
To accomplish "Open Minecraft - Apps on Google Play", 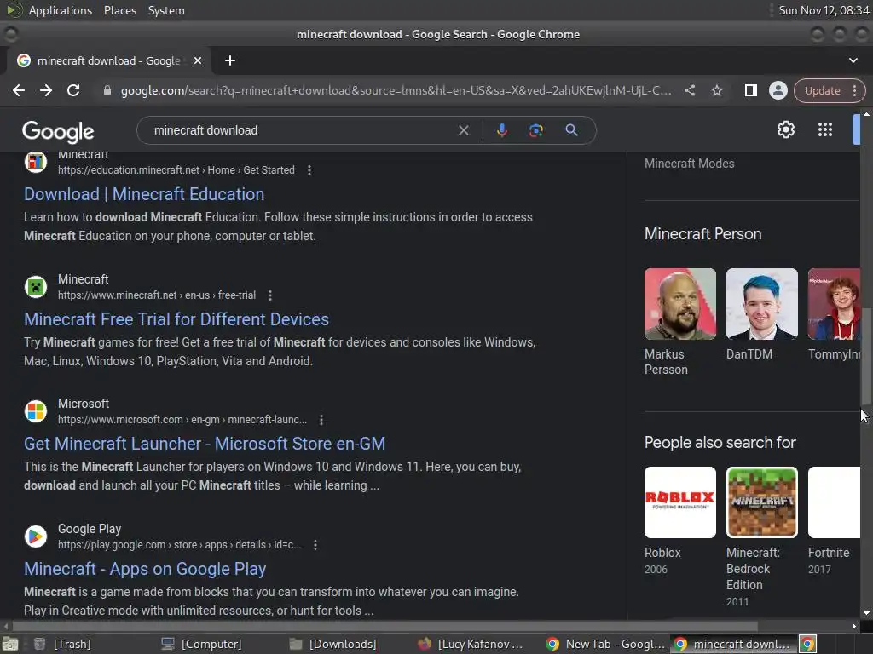I will [x=145, y=569].
